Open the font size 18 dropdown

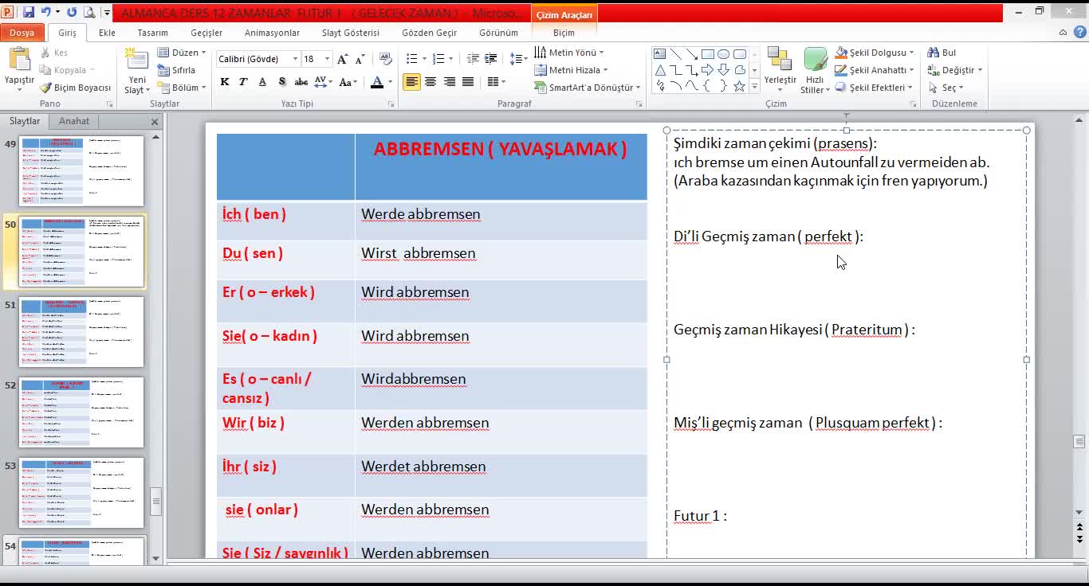[x=328, y=59]
